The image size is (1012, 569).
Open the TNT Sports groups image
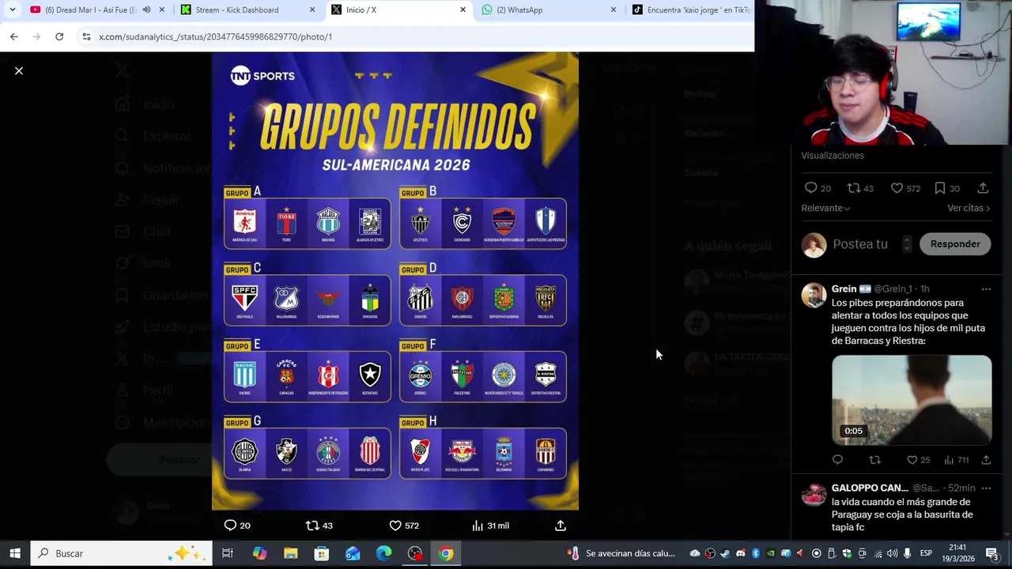pyautogui.click(x=395, y=281)
